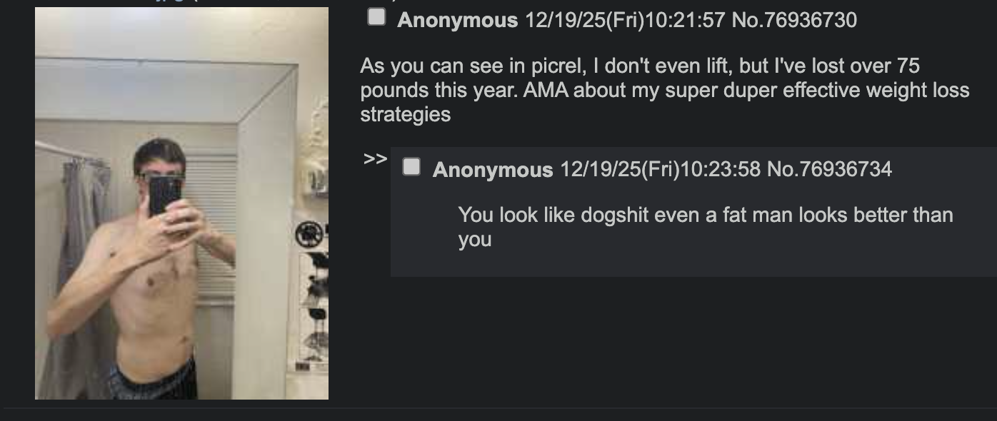Click the timestamp 12/19/25(Fri)10:21:57
The width and height of the screenshot is (997, 421).
tap(625, 20)
